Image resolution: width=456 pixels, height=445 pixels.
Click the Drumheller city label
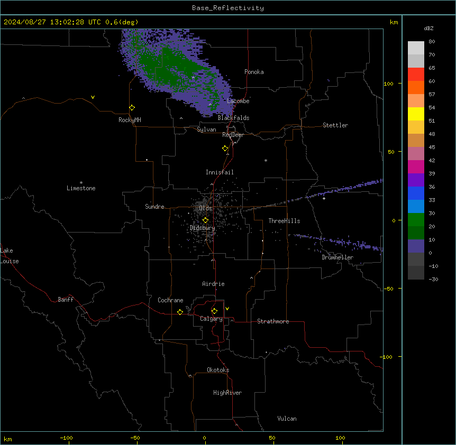pyautogui.click(x=338, y=257)
